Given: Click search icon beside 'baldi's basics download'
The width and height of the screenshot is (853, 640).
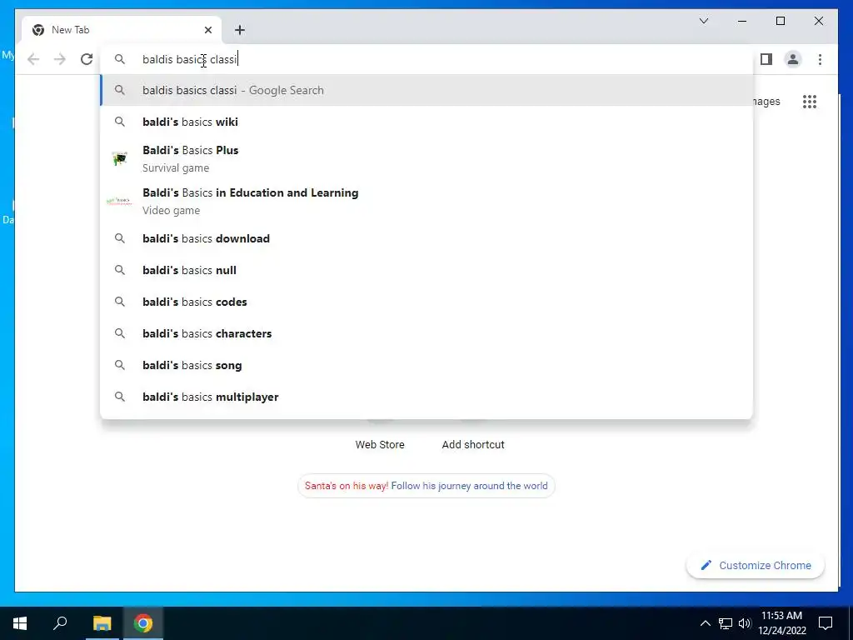Looking at the screenshot, I should 120,238.
